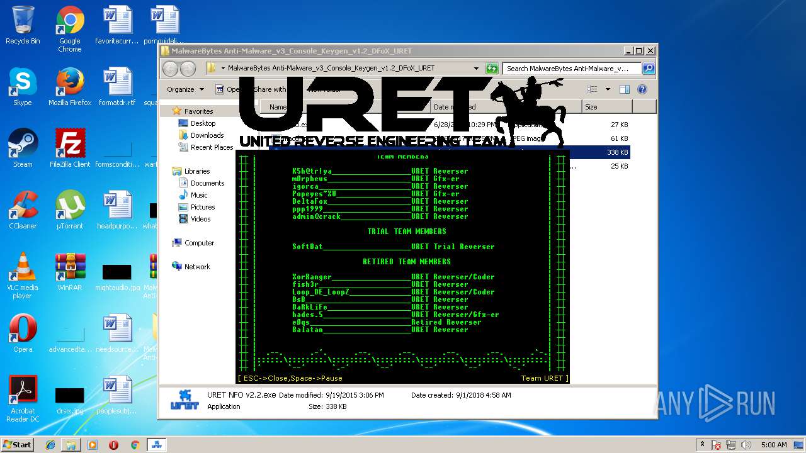806x453 pixels.
Task: Select mightaudio.jpg file on desktop
Action: [x=117, y=277]
